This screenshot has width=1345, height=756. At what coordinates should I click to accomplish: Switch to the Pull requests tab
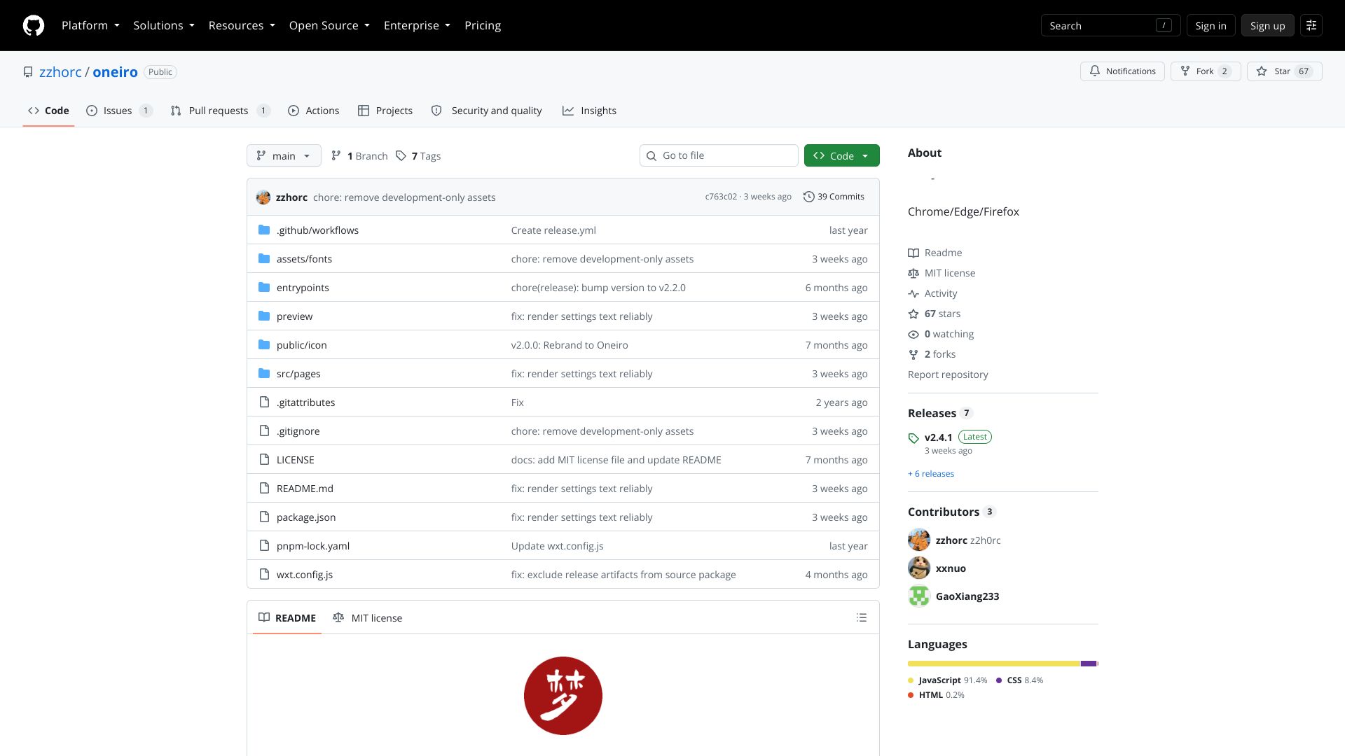point(220,111)
